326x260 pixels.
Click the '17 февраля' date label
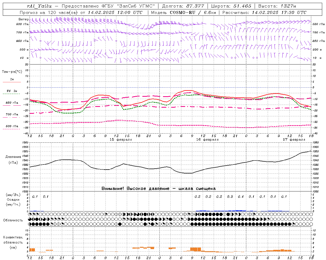click(294, 140)
